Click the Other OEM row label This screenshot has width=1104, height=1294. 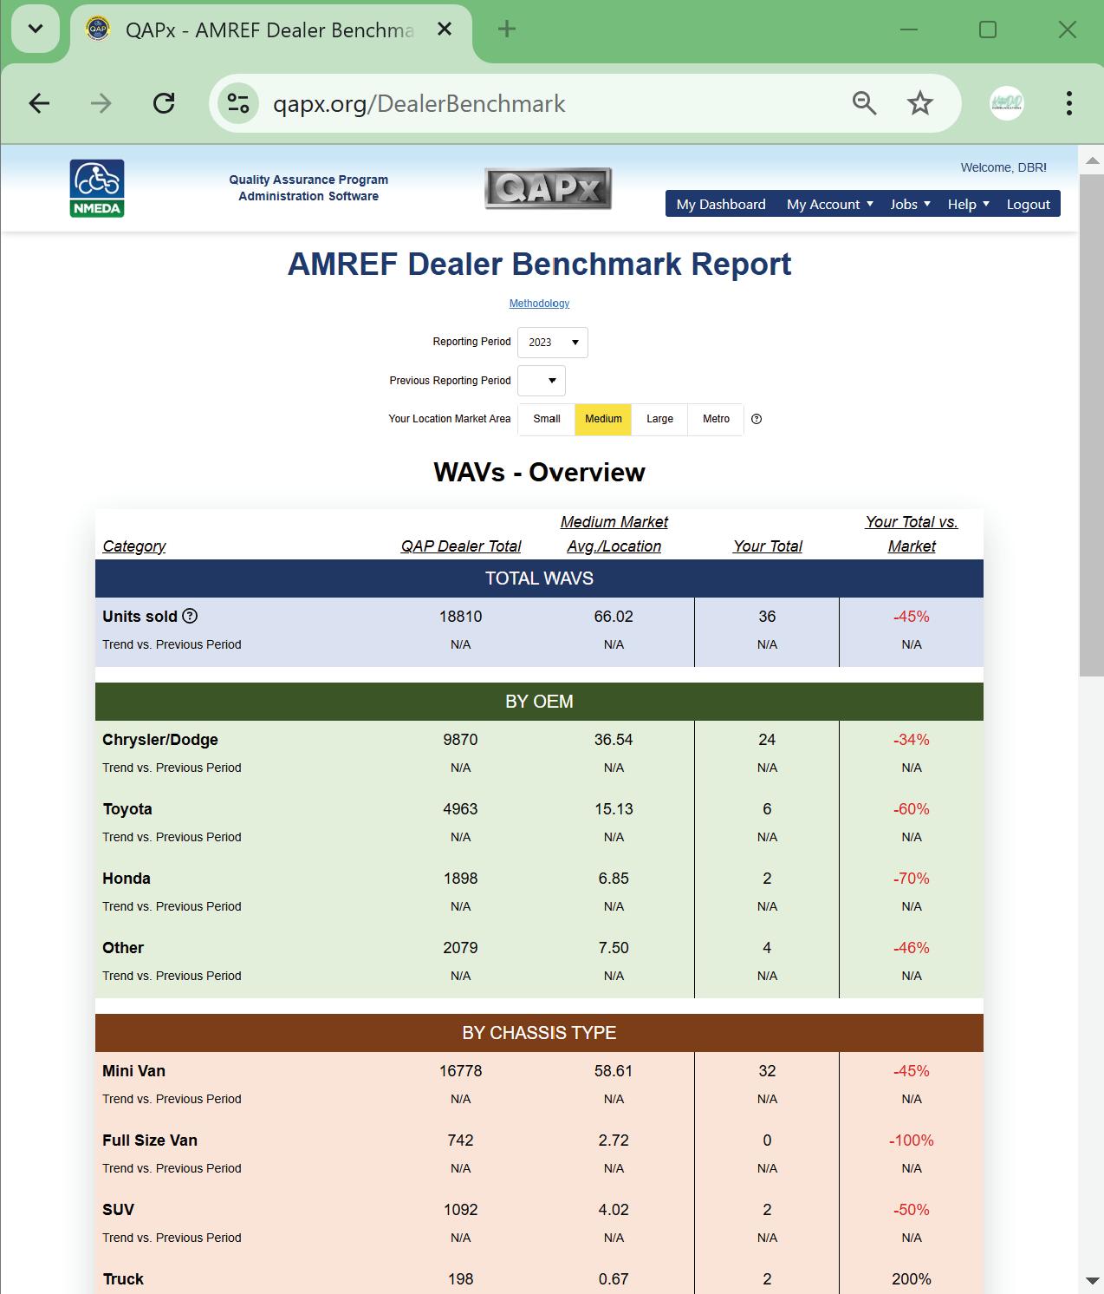[x=123, y=948]
